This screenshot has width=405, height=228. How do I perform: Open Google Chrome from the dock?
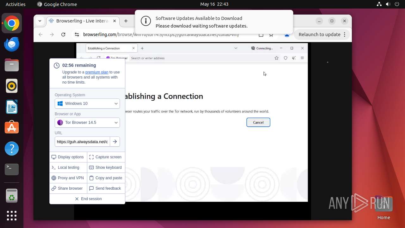click(12, 23)
